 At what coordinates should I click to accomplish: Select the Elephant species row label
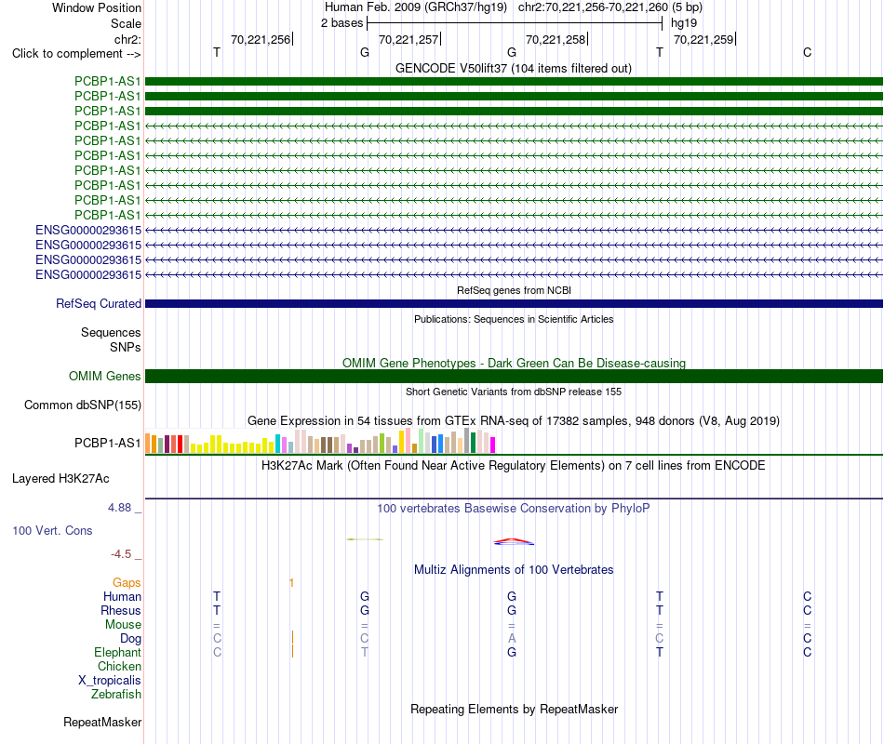point(117,653)
